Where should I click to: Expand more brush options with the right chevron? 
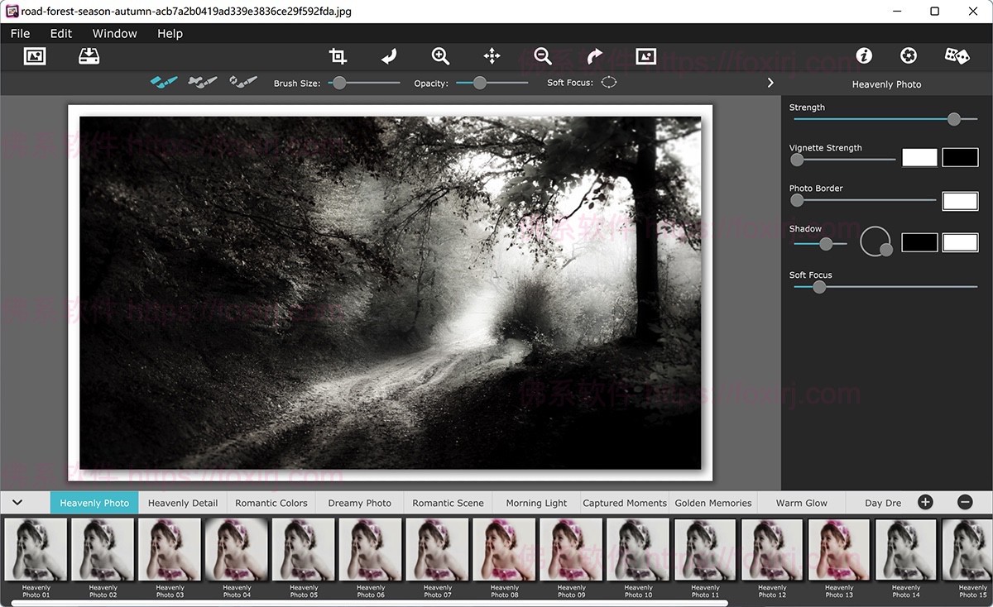pyautogui.click(x=770, y=82)
